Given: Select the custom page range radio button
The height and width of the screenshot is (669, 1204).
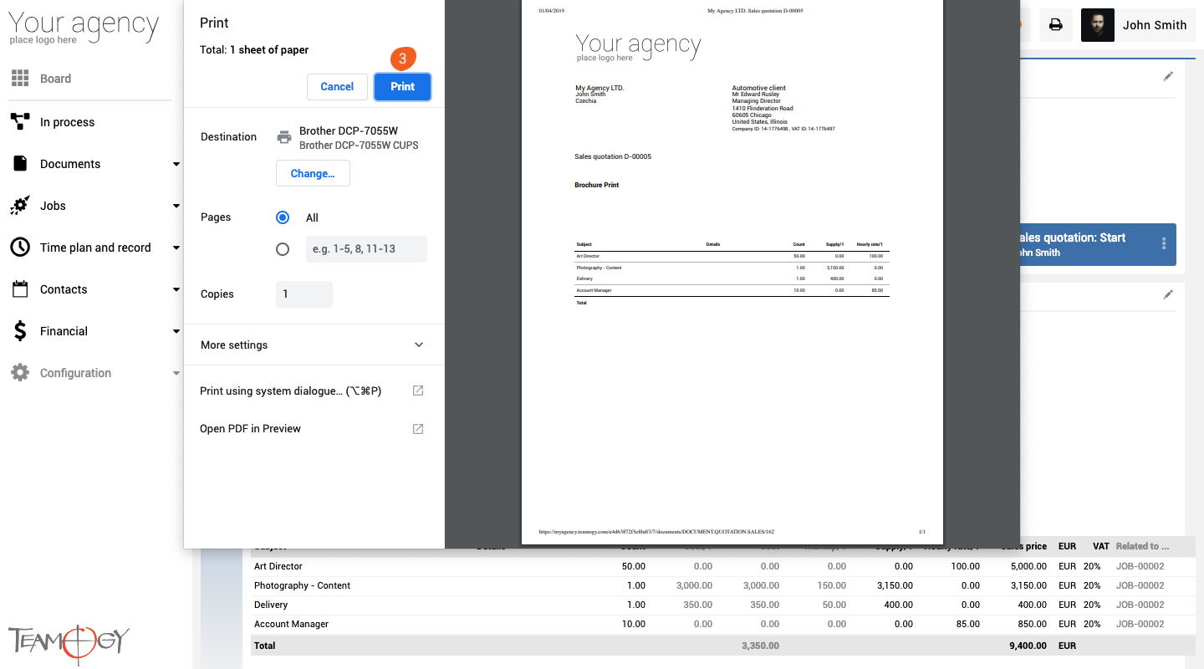Looking at the screenshot, I should (283, 249).
